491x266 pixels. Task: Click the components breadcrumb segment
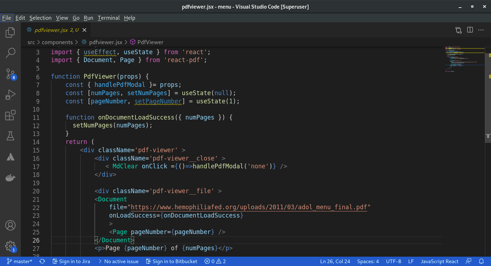click(57, 42)
